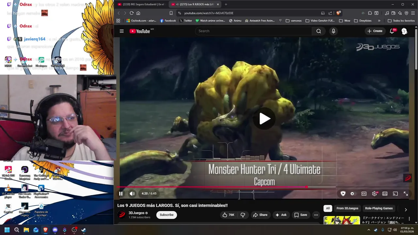This screenshot has width=418, height=235.
Task: Open Brave Leo AI sparkle icon
Action: pos(400,13)
